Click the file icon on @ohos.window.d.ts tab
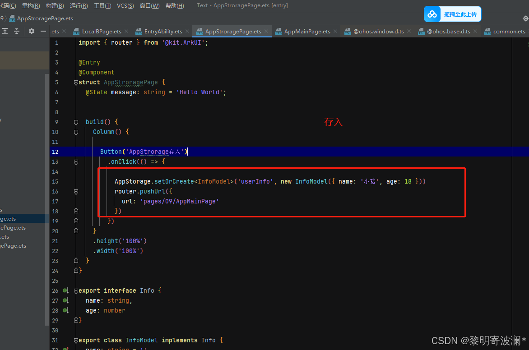This screenshot has width=529, height=350. pos(348,32)
